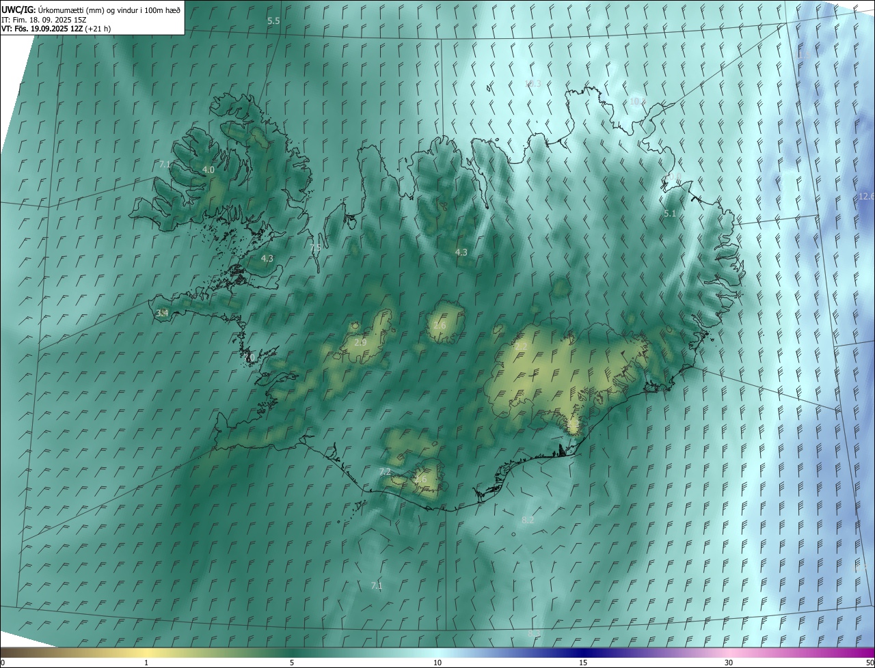Click the 7.0 value label on the map
The width and height of the screenshot is (875, 668).
(x=249, y=357)
